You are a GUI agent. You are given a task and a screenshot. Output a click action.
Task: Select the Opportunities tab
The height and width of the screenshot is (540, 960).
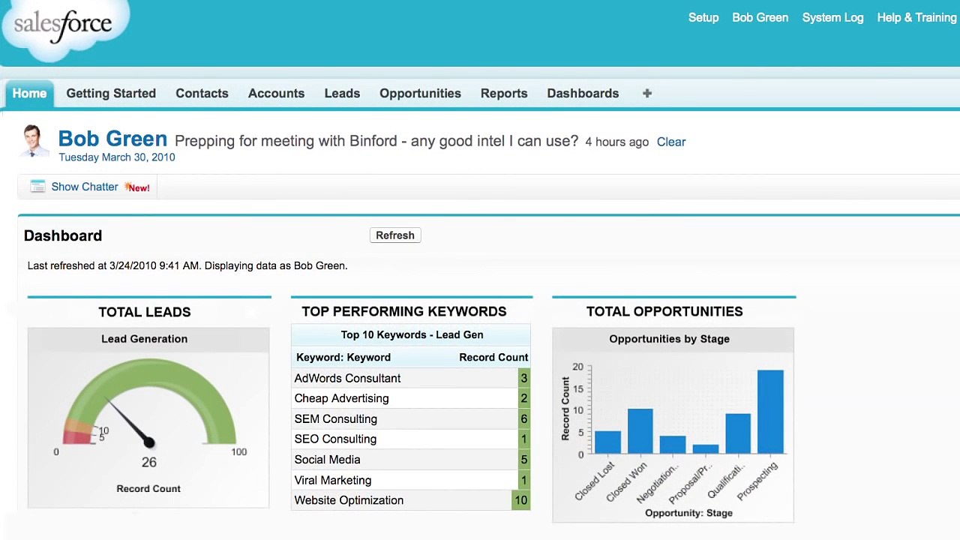(420, 93)
